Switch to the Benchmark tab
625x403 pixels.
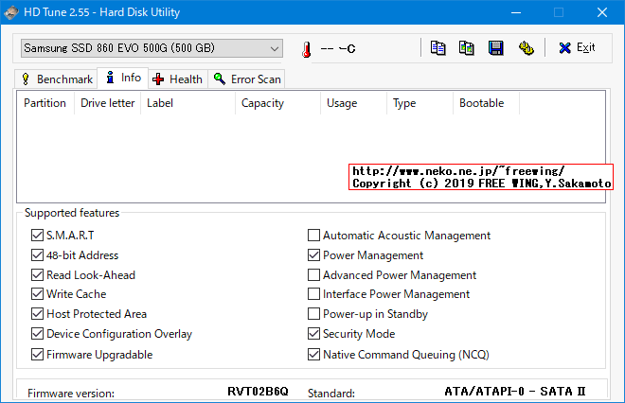[x=57, y=79]
